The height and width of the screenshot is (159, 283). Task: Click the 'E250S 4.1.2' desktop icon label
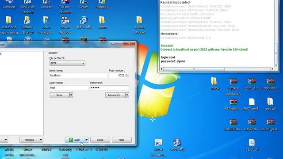click(x=84, y=149)
